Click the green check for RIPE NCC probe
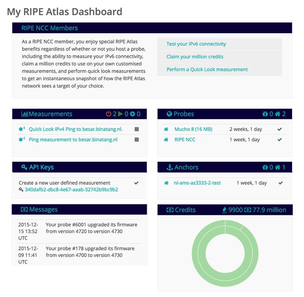This screenshot has height=297, width=304. (280, 140)
